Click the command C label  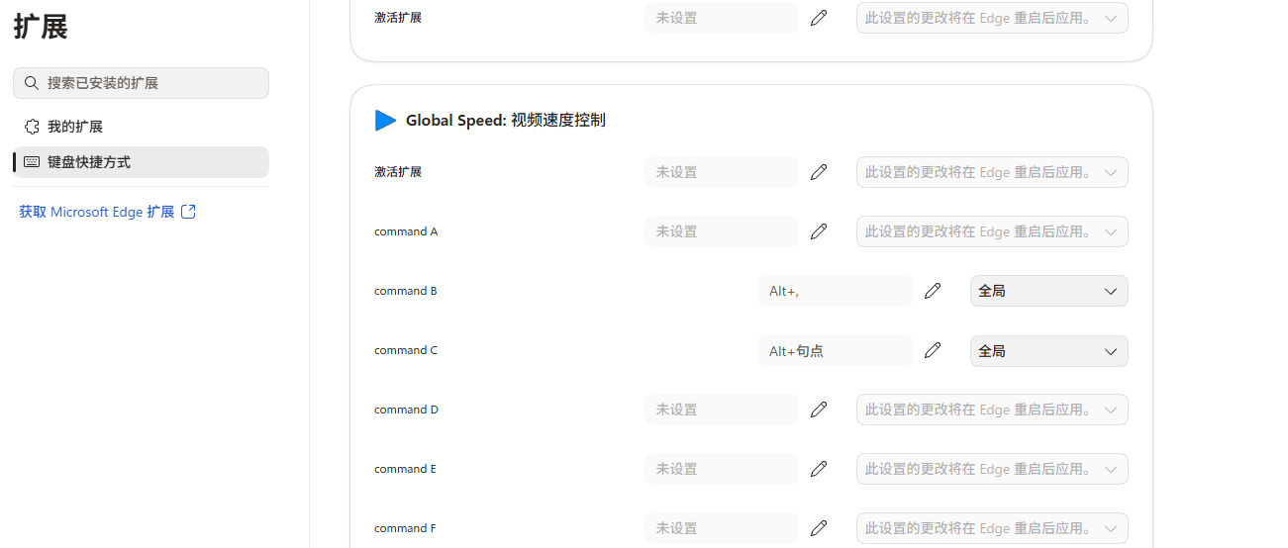coord(406,350)
